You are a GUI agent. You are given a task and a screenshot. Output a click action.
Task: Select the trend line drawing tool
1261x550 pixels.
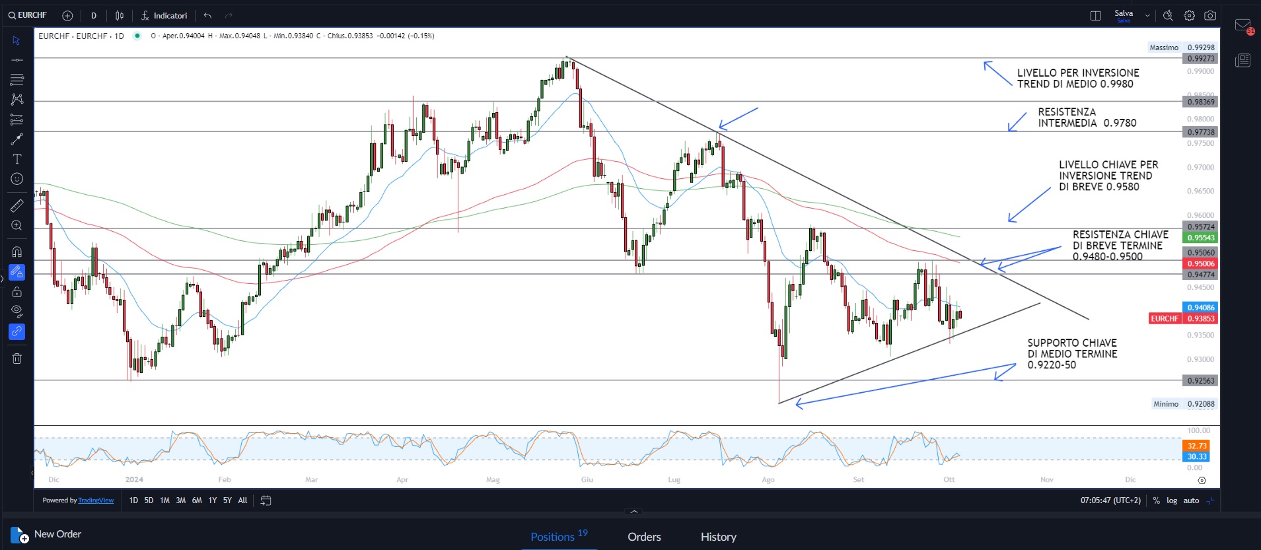[x=17, y=60]
